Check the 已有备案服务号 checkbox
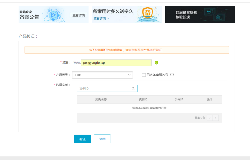The image size is (250, 160). tap(144, 75)
